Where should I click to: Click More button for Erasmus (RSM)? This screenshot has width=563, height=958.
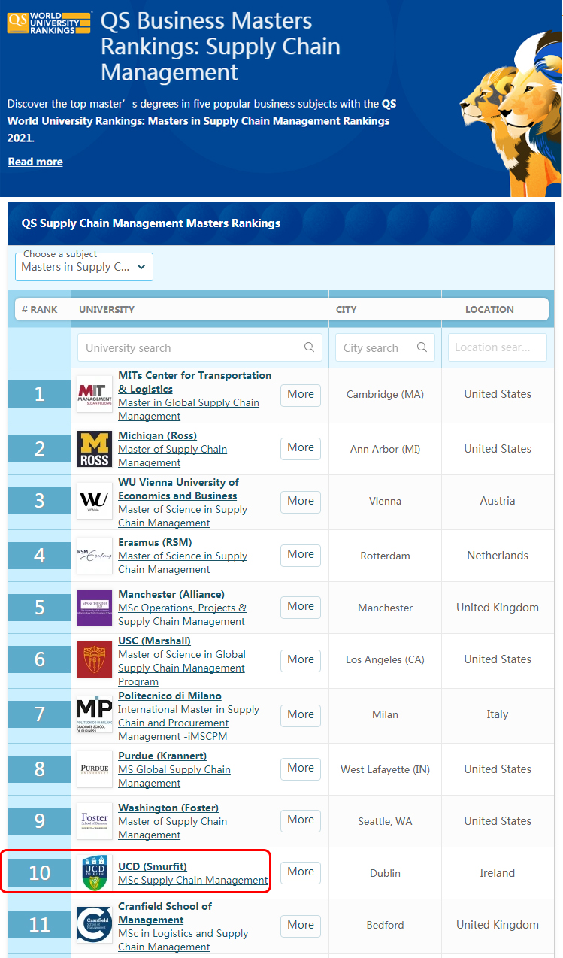point(301,555)
